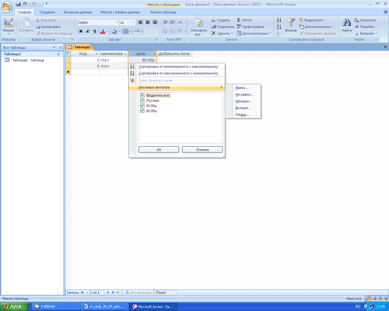The height and width of the screenshot is (311, 389).
Task: Expand the Все таблицы pane menu
Action: [x=54, y=47]
